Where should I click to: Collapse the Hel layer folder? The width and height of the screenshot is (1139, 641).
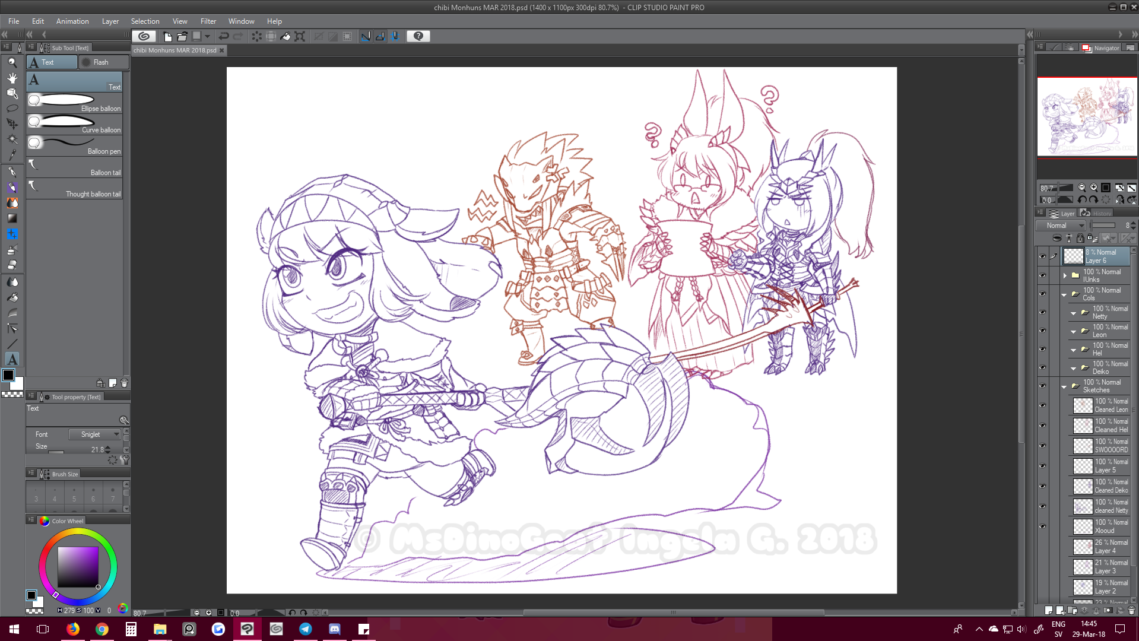click(1074, 350)
